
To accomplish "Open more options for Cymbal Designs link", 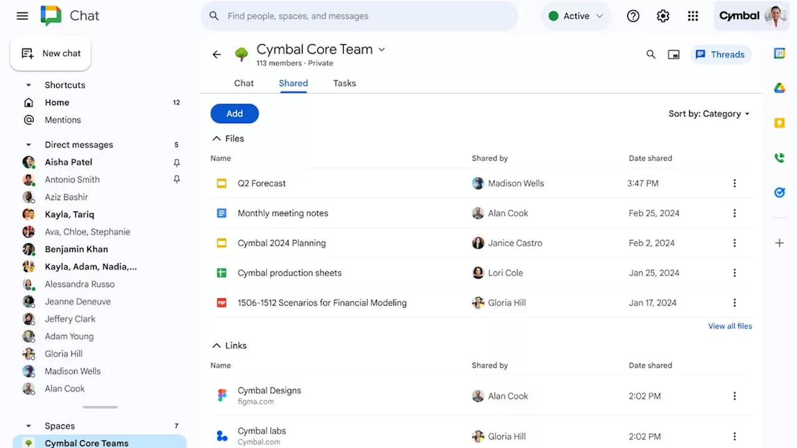I will pyautogui.click(x=735, y=396).
